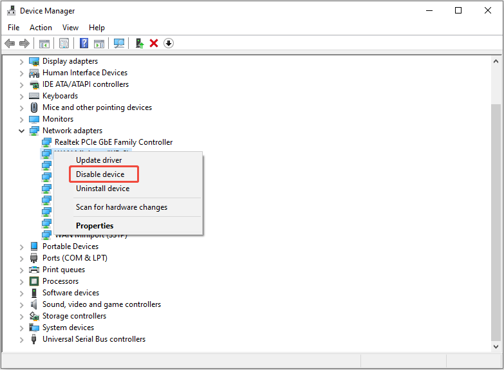Screen dimensions: 504x370
Task: Select Realtek PCIe GbE Family Controller
Action: 113,142
